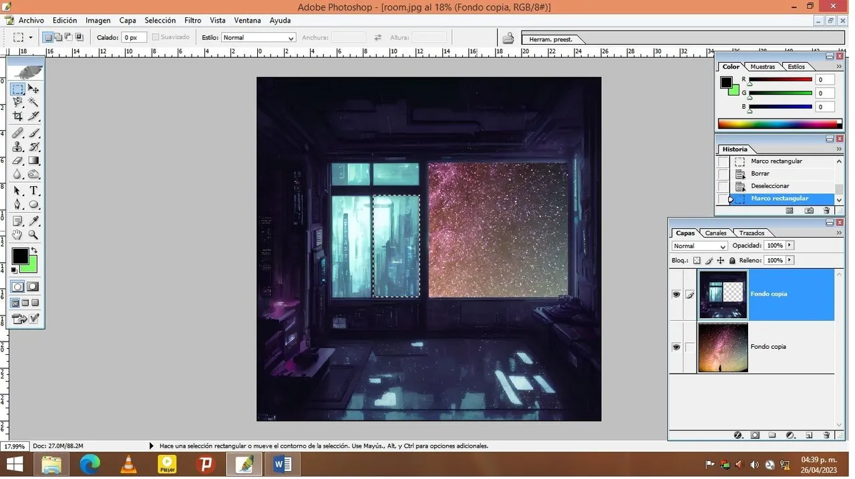Viewport: 855px width, 479px height.
Task: Add a layer style in Capas panel
Action: (x=738, y=435)
